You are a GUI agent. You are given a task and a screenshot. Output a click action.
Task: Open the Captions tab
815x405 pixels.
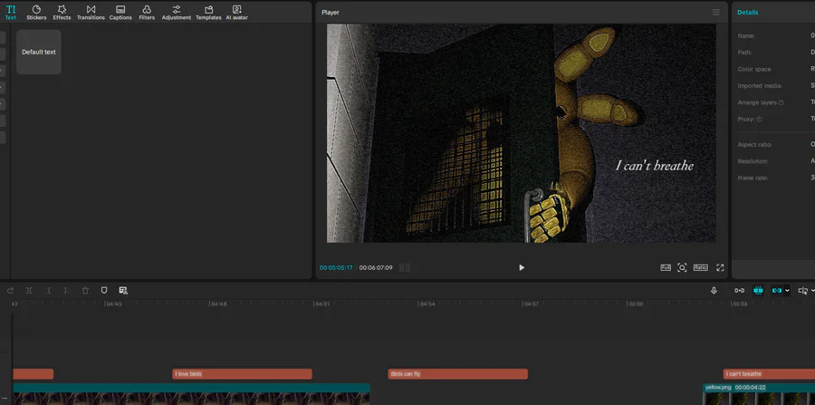coord(120,13)
